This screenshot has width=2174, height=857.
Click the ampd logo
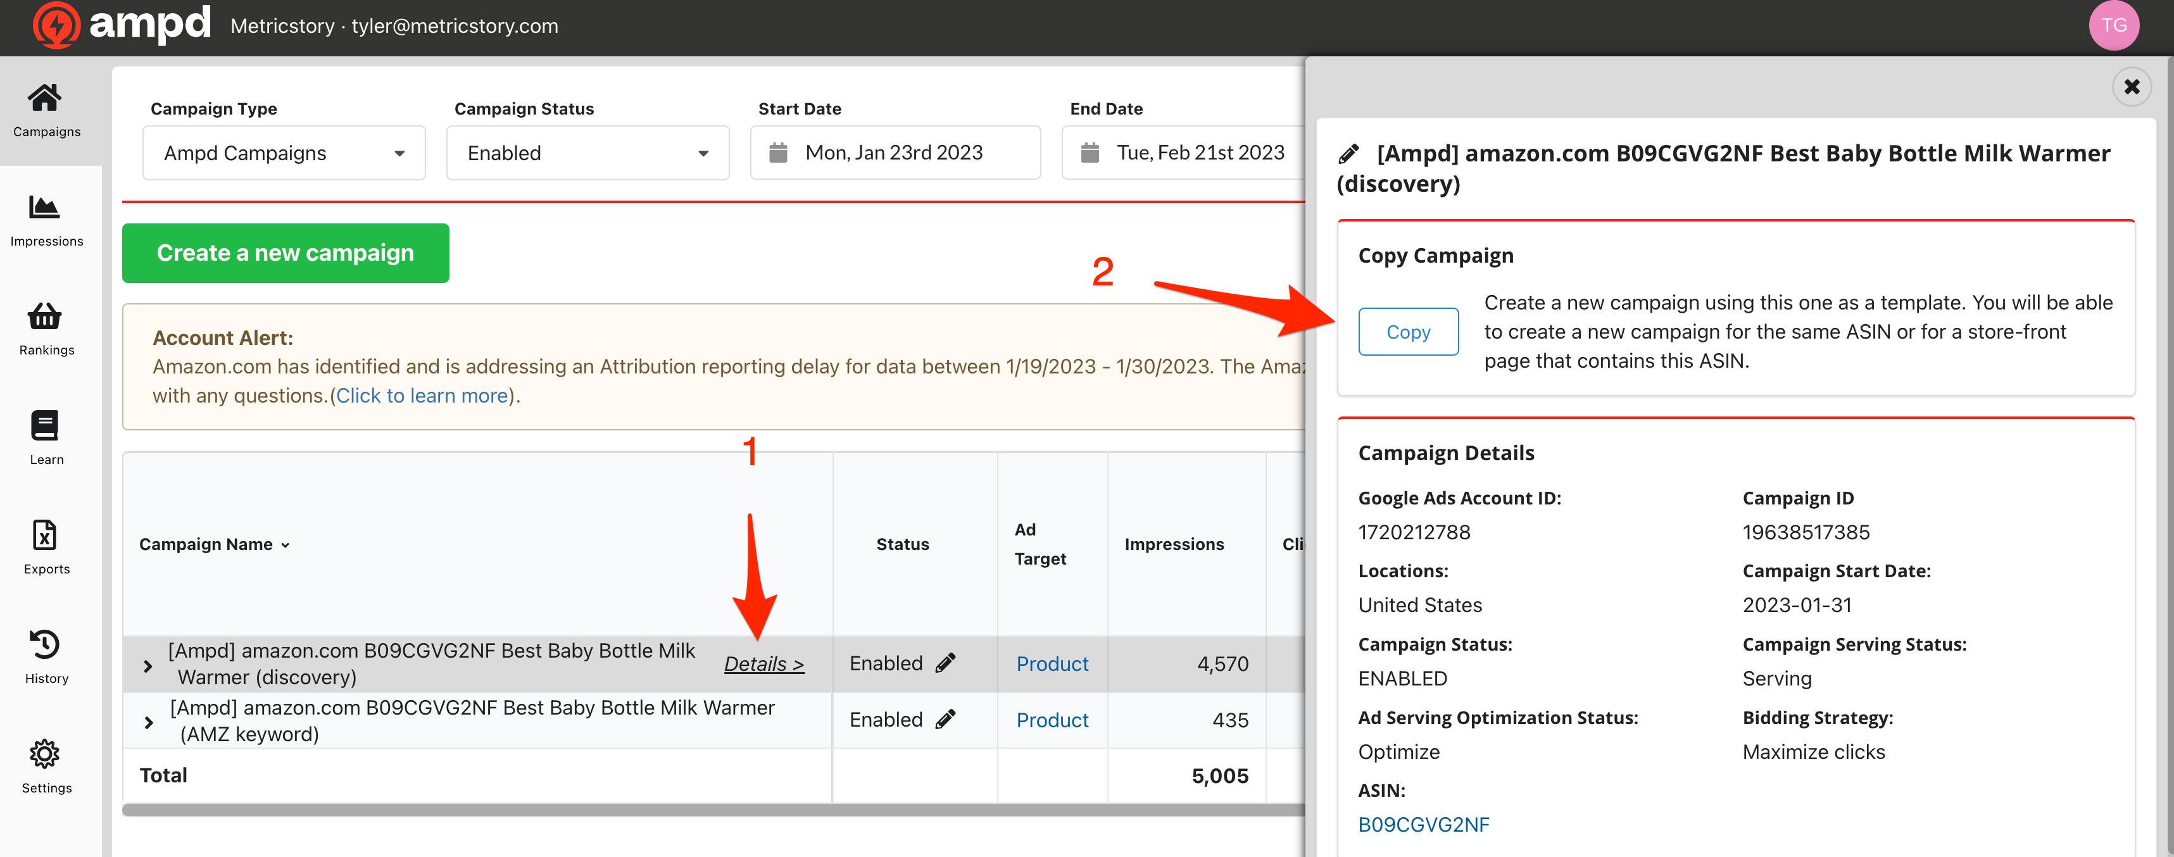pos(122,25)
